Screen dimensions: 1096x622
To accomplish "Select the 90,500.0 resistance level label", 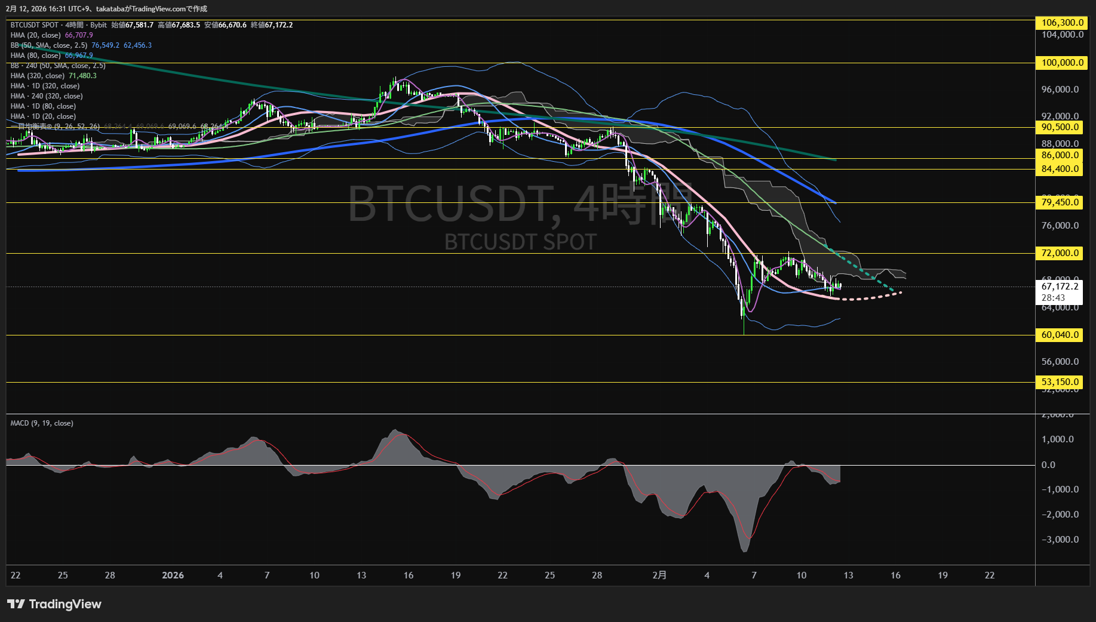I will click(1059, 127).
